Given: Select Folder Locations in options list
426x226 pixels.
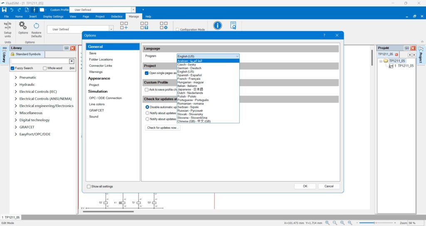Looking at the screenshot, I should pyautogui.click(x=101, y=59).
